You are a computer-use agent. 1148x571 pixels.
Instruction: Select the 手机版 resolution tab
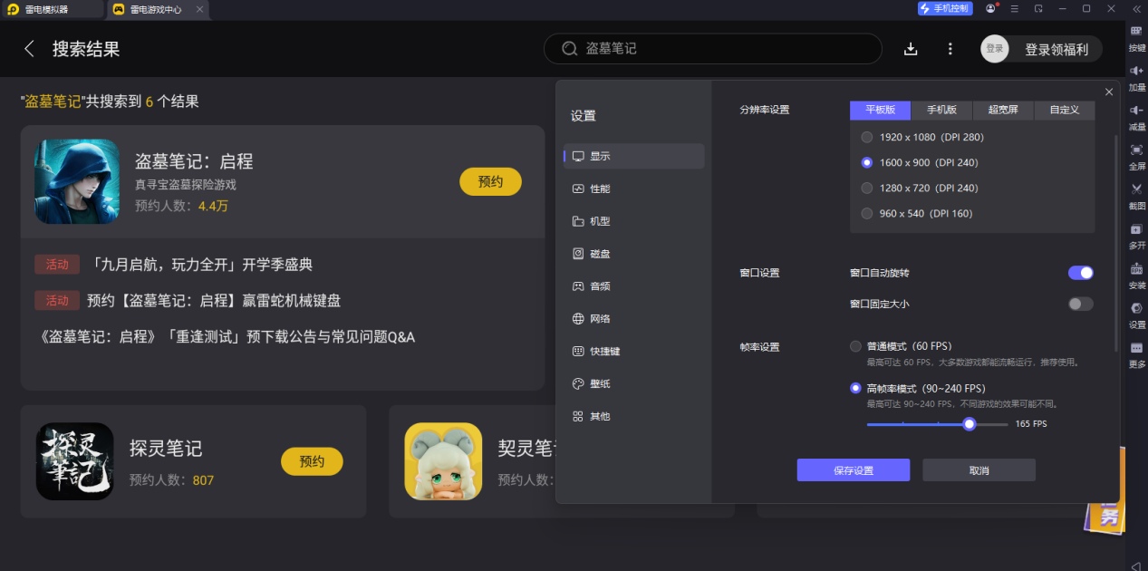pyautogui.click(x=942, y=110)
